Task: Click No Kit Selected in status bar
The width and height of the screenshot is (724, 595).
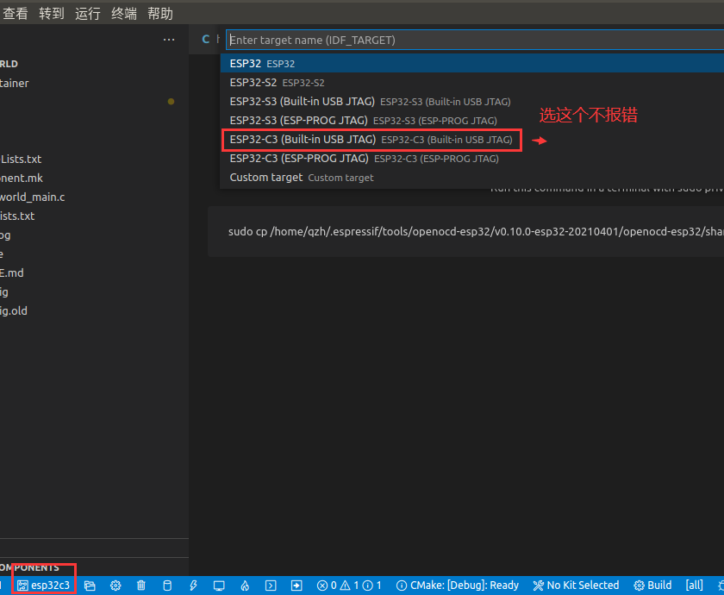Action: point(576,586)
